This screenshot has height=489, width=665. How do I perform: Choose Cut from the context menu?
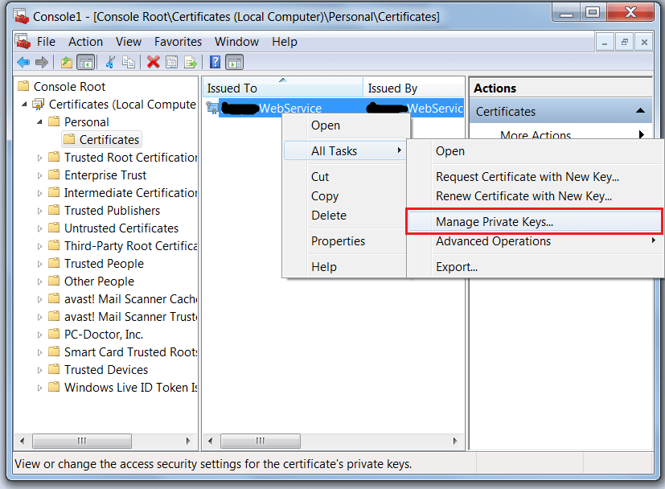pos(346,177)
